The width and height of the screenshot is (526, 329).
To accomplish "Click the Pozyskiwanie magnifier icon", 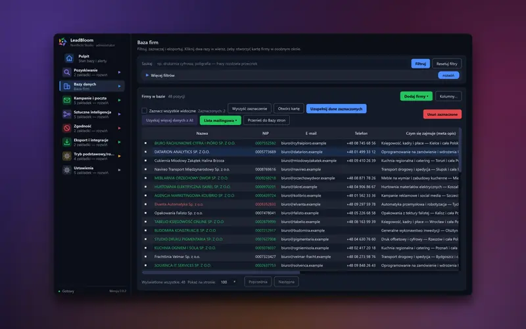I will click(67, 72).
